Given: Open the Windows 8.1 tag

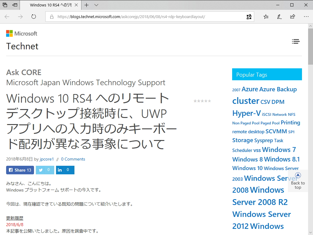Looking at the screenshot, I should pos(282,159).
